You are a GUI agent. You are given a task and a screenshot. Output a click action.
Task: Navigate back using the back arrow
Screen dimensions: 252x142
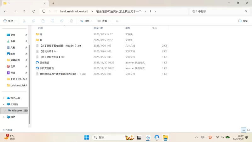5,11
